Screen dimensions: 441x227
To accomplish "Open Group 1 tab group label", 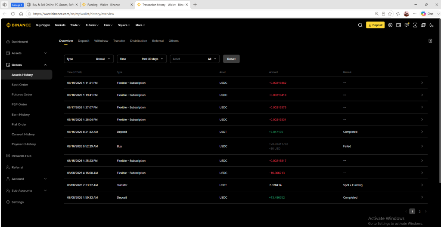I will click(x=17, y=5).
